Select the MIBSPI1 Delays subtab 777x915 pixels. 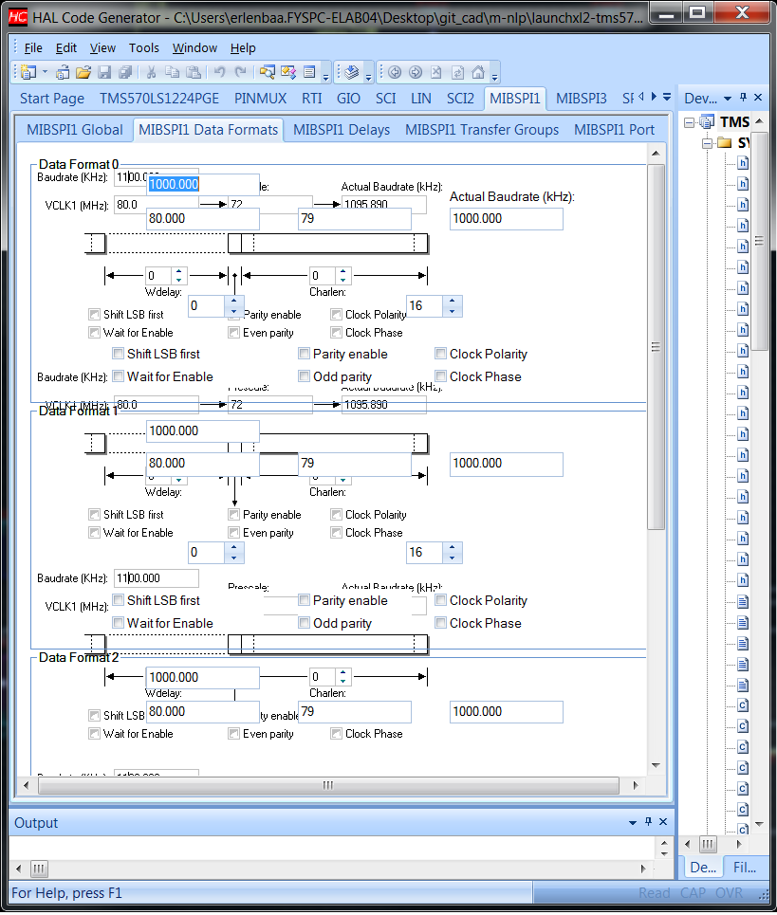tap(342, 130)
